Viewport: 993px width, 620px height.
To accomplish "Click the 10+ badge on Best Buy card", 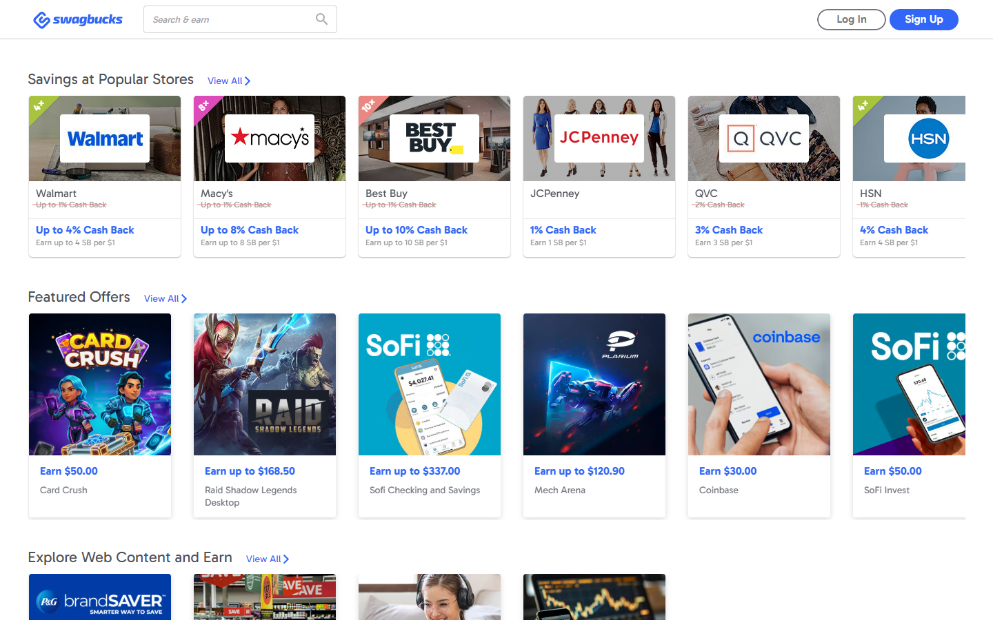I will point(368,105).
